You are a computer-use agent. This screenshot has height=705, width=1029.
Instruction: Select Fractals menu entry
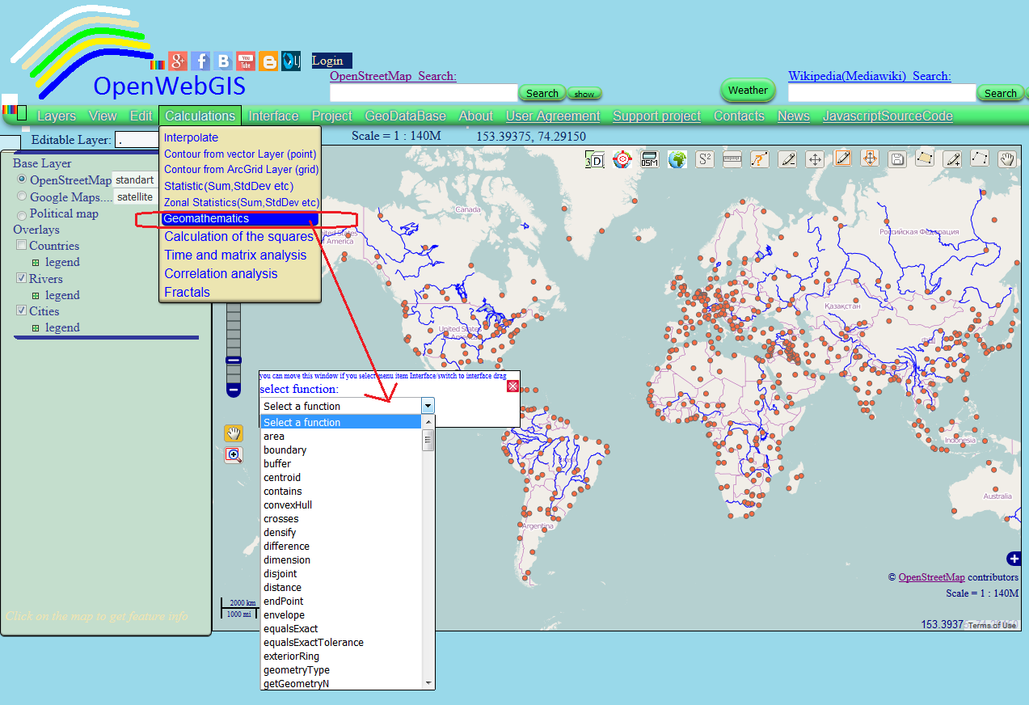point(187,292)
